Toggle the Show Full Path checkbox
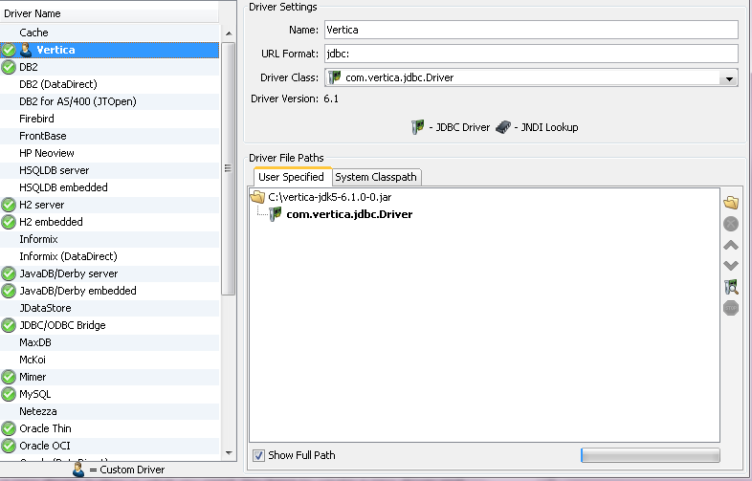The width and height of the screenshot is (752, 481). click(258, 455)
